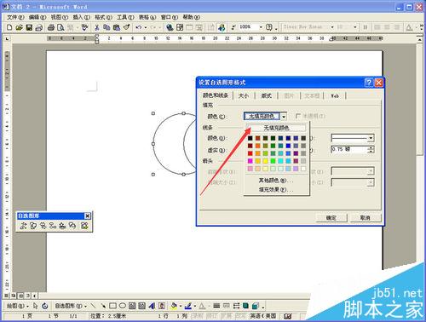The width and height of the screenshot is (426, 322).
Task: Click the Print Preview icon
Action: 60,27
